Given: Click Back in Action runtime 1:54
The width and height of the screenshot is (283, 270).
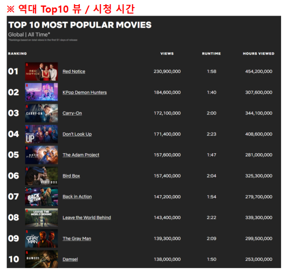Looking at the screenshot, I should [211, 197].
